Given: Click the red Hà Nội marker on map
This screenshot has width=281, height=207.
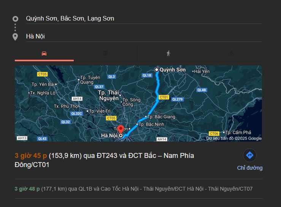Looking at the screenshot, I should (x=121, y=129).
